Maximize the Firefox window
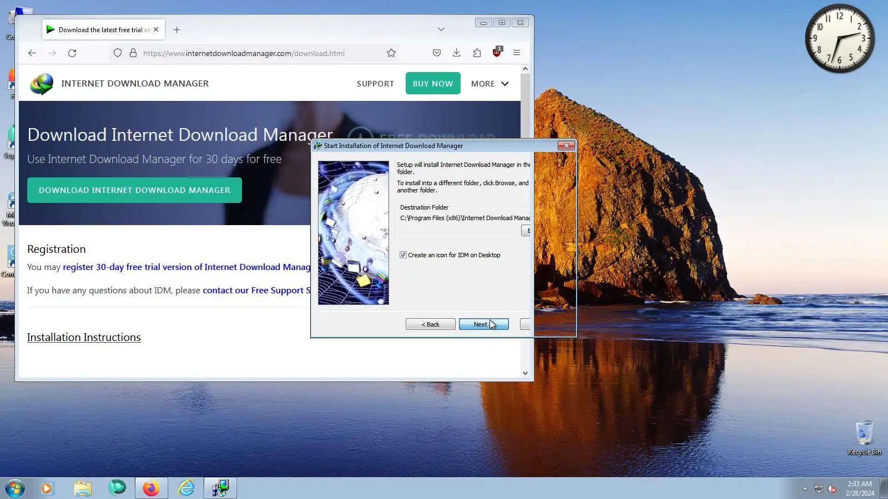Viewport: 888px width, 499px height. 502,23
